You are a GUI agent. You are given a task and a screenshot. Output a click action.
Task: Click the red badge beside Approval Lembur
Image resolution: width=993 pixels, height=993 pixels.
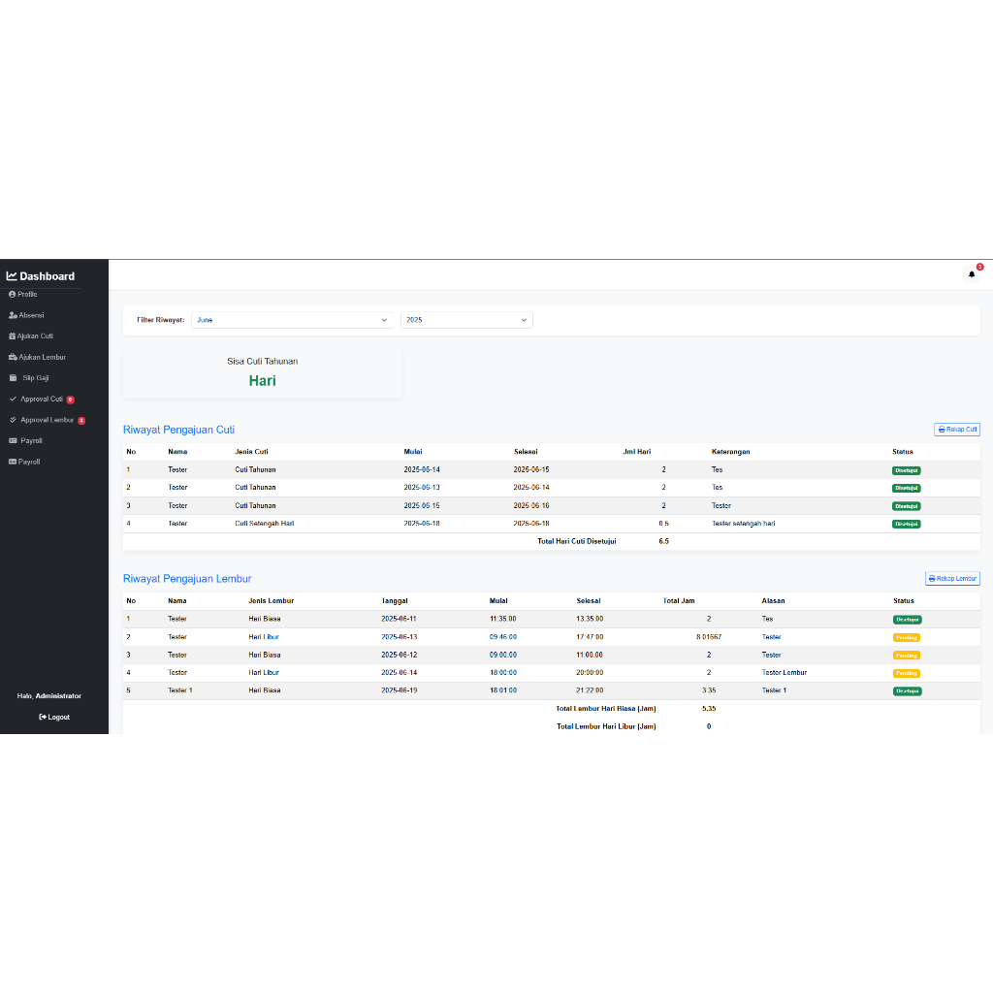point(81,421)
